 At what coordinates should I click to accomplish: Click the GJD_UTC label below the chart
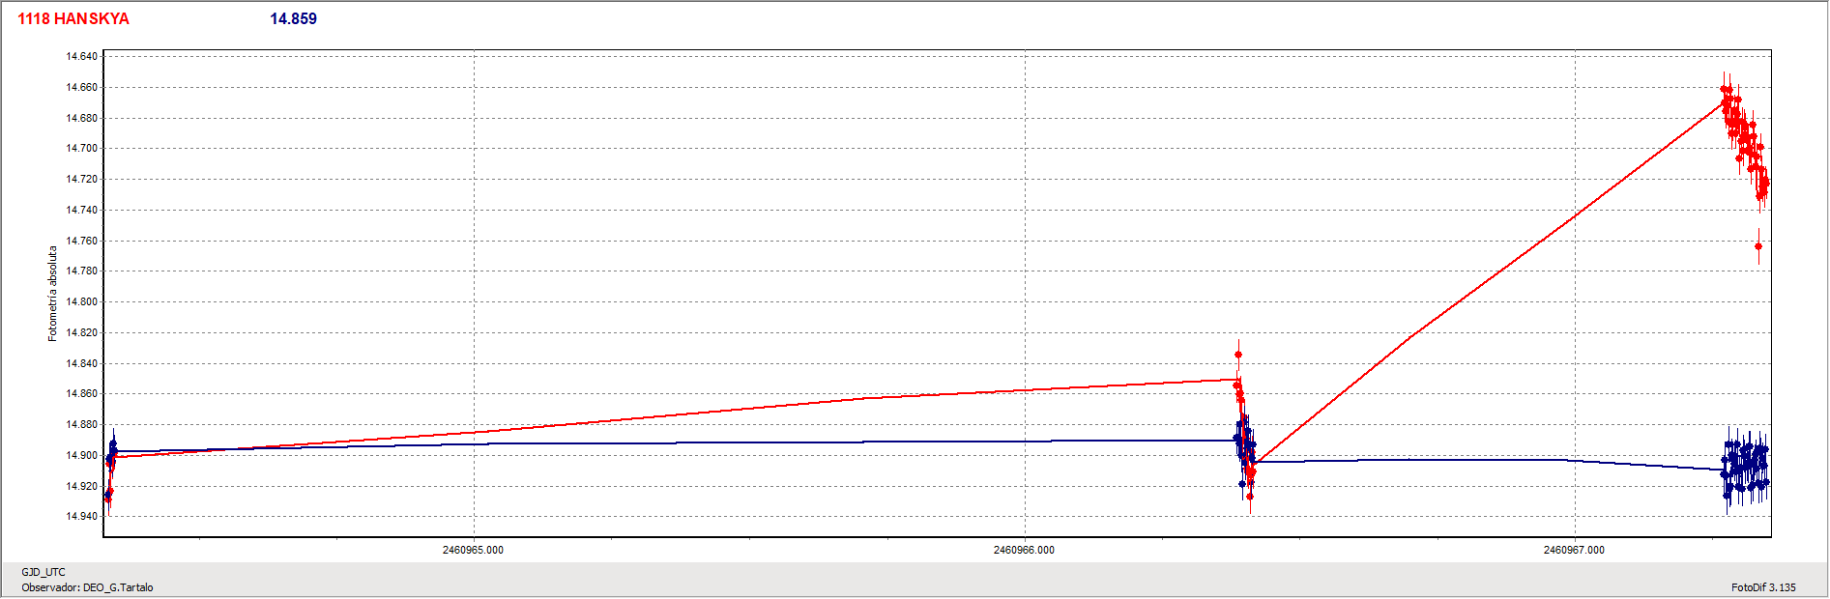(44, 572)
